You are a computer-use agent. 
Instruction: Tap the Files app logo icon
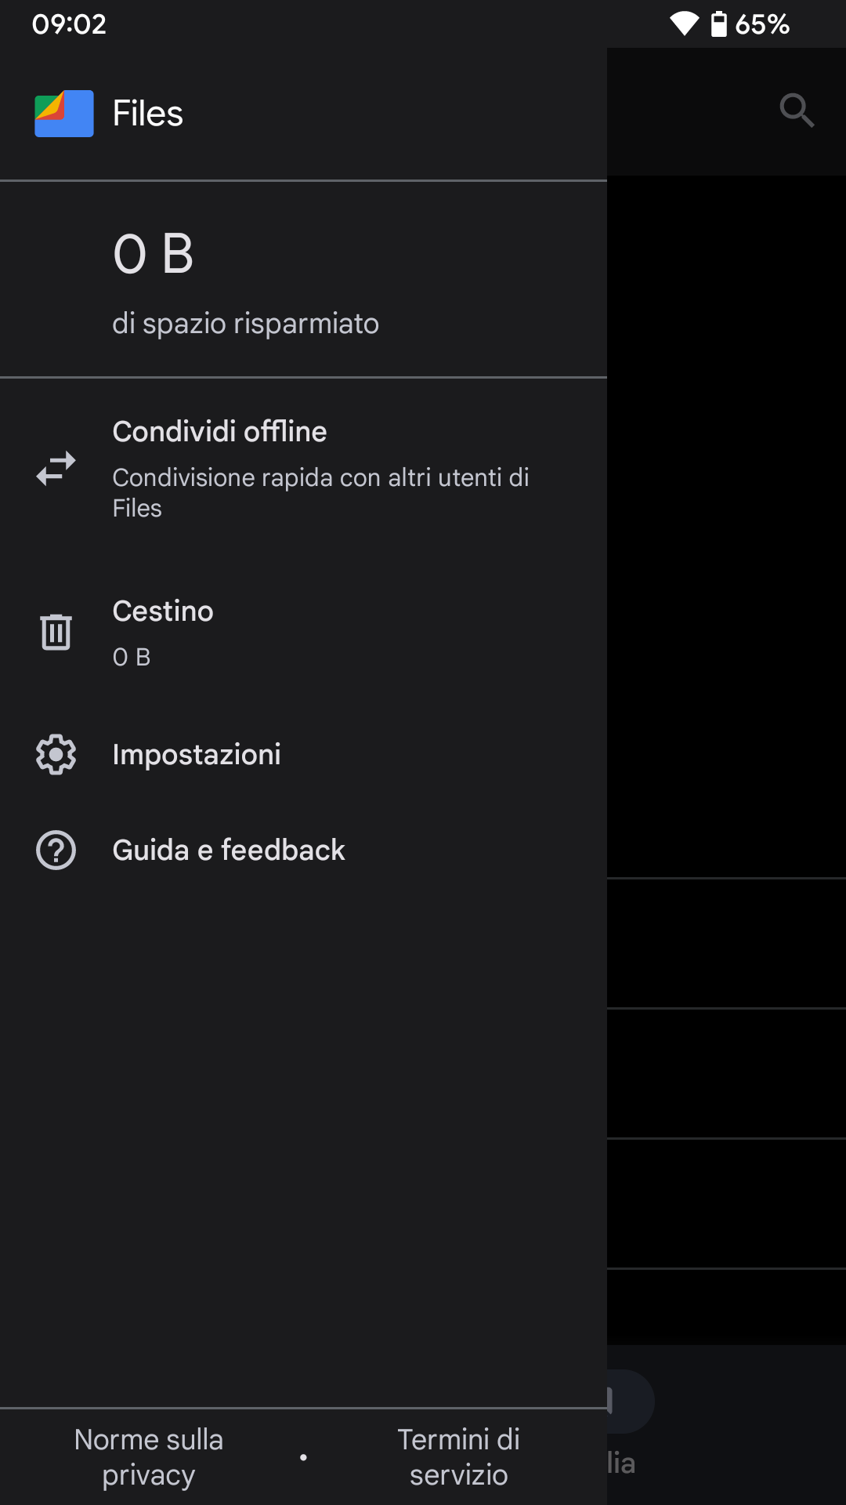tap(64, 114)
